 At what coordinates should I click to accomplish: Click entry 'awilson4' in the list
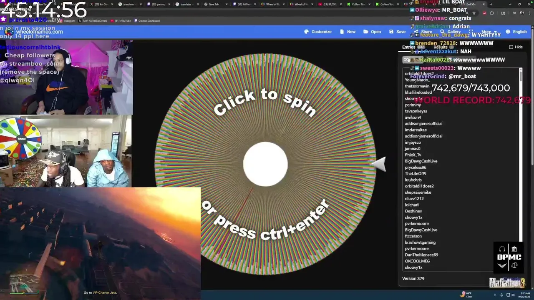[x=413, y=117]
